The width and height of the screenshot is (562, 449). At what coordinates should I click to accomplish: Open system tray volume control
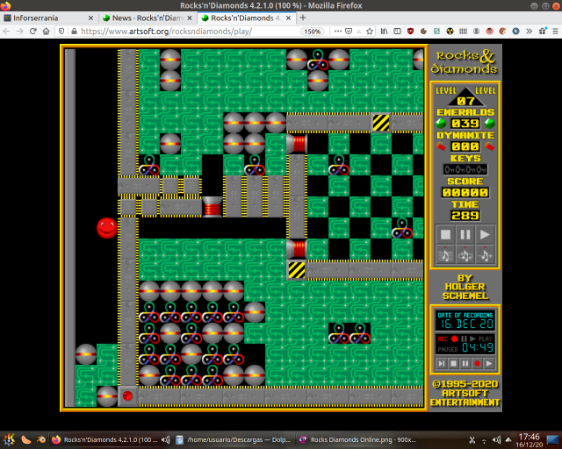pyautogui.click(x=496, y=440)
